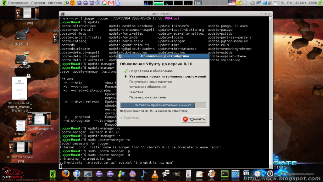Click the Установка обновлений step
Screen dimensions: 323x182
point(148,87)
